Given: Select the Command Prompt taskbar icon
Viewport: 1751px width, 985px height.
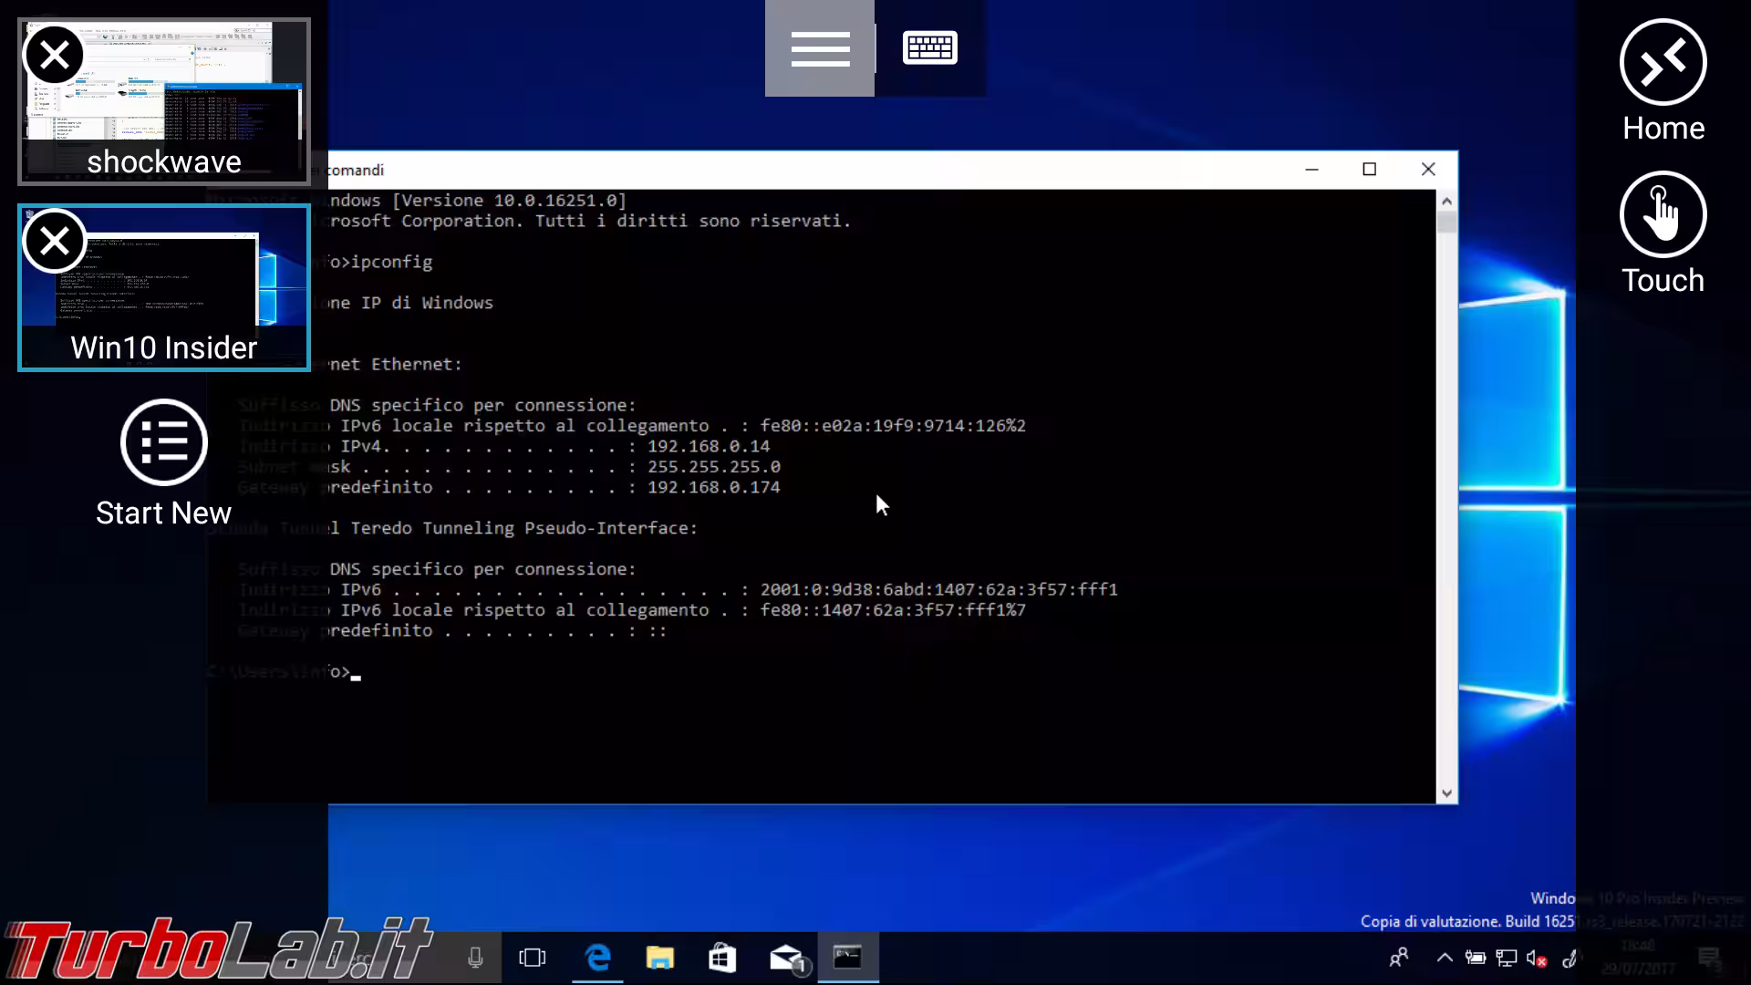Looking at the screenshot, I should pos(848,958).
